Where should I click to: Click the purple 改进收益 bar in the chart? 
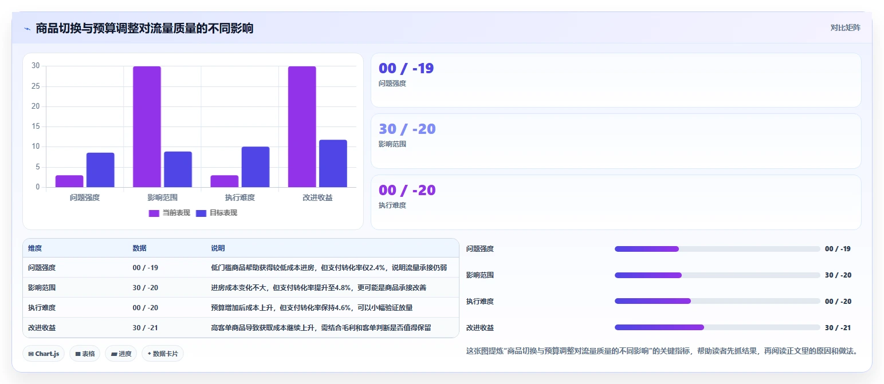pyautogui.click(x=302, y=126)
